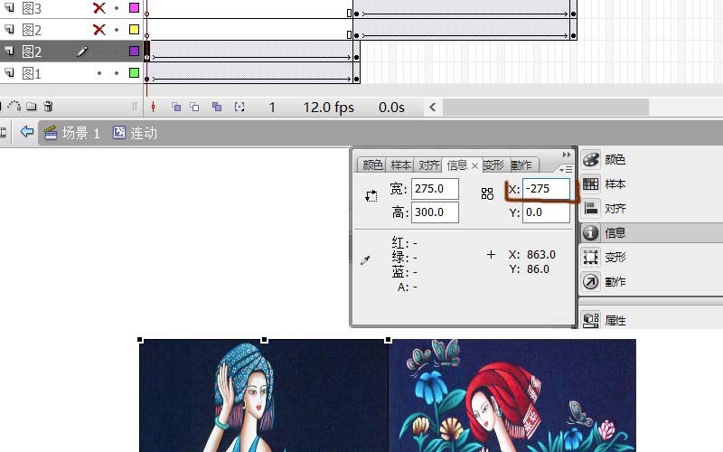
Task: Open modify onion markers menu
Action: [x=239, y=107]
